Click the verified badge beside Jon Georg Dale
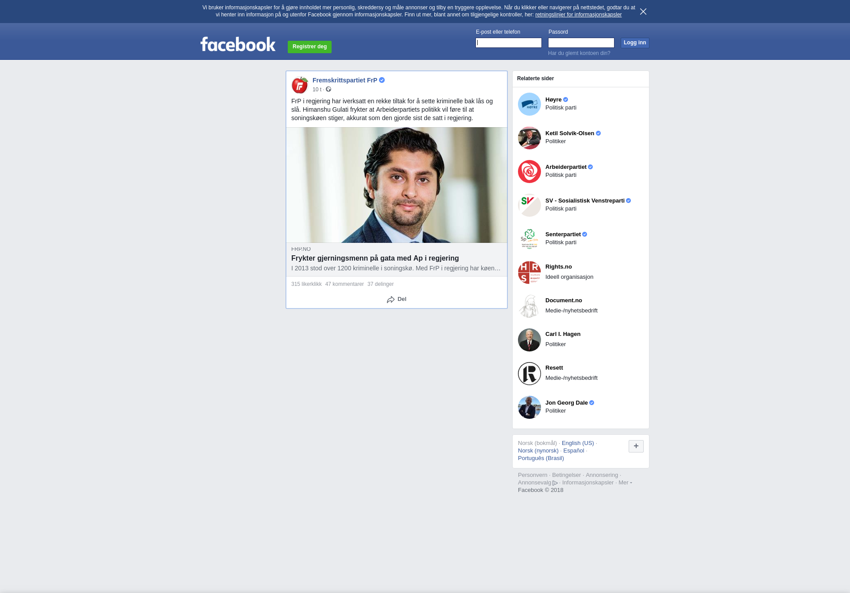The height and width of the screenshot is (593, 850). tap(591, 403)
